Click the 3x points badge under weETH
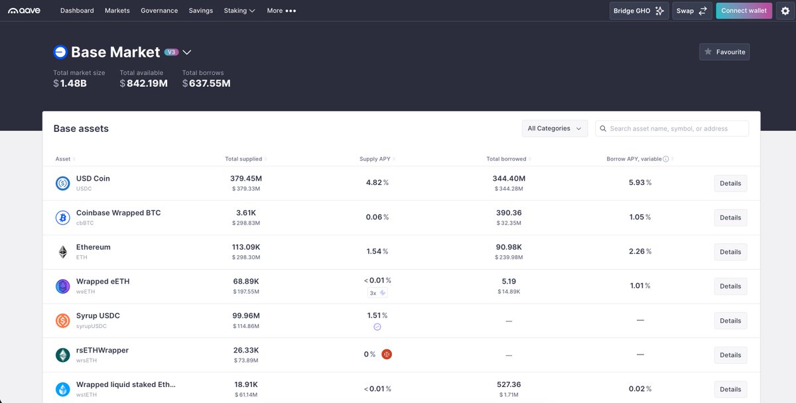 pos(377,293)
